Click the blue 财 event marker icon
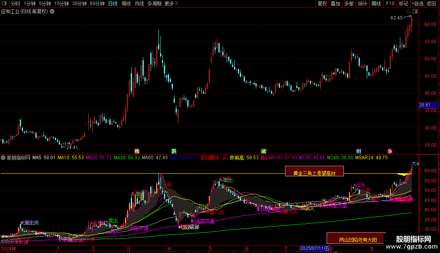This screenshot has width=440, height=253. point(359,151)
